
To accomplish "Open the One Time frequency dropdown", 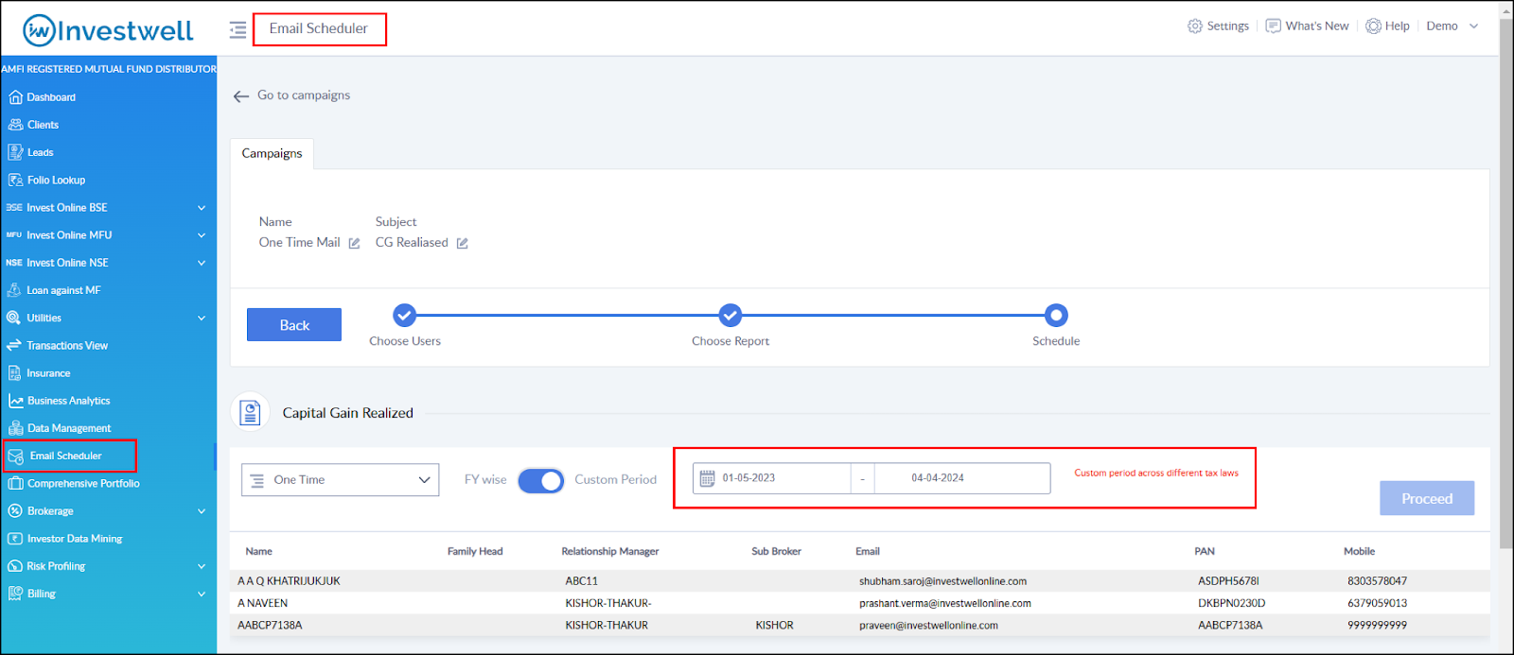I will point(341,480).
